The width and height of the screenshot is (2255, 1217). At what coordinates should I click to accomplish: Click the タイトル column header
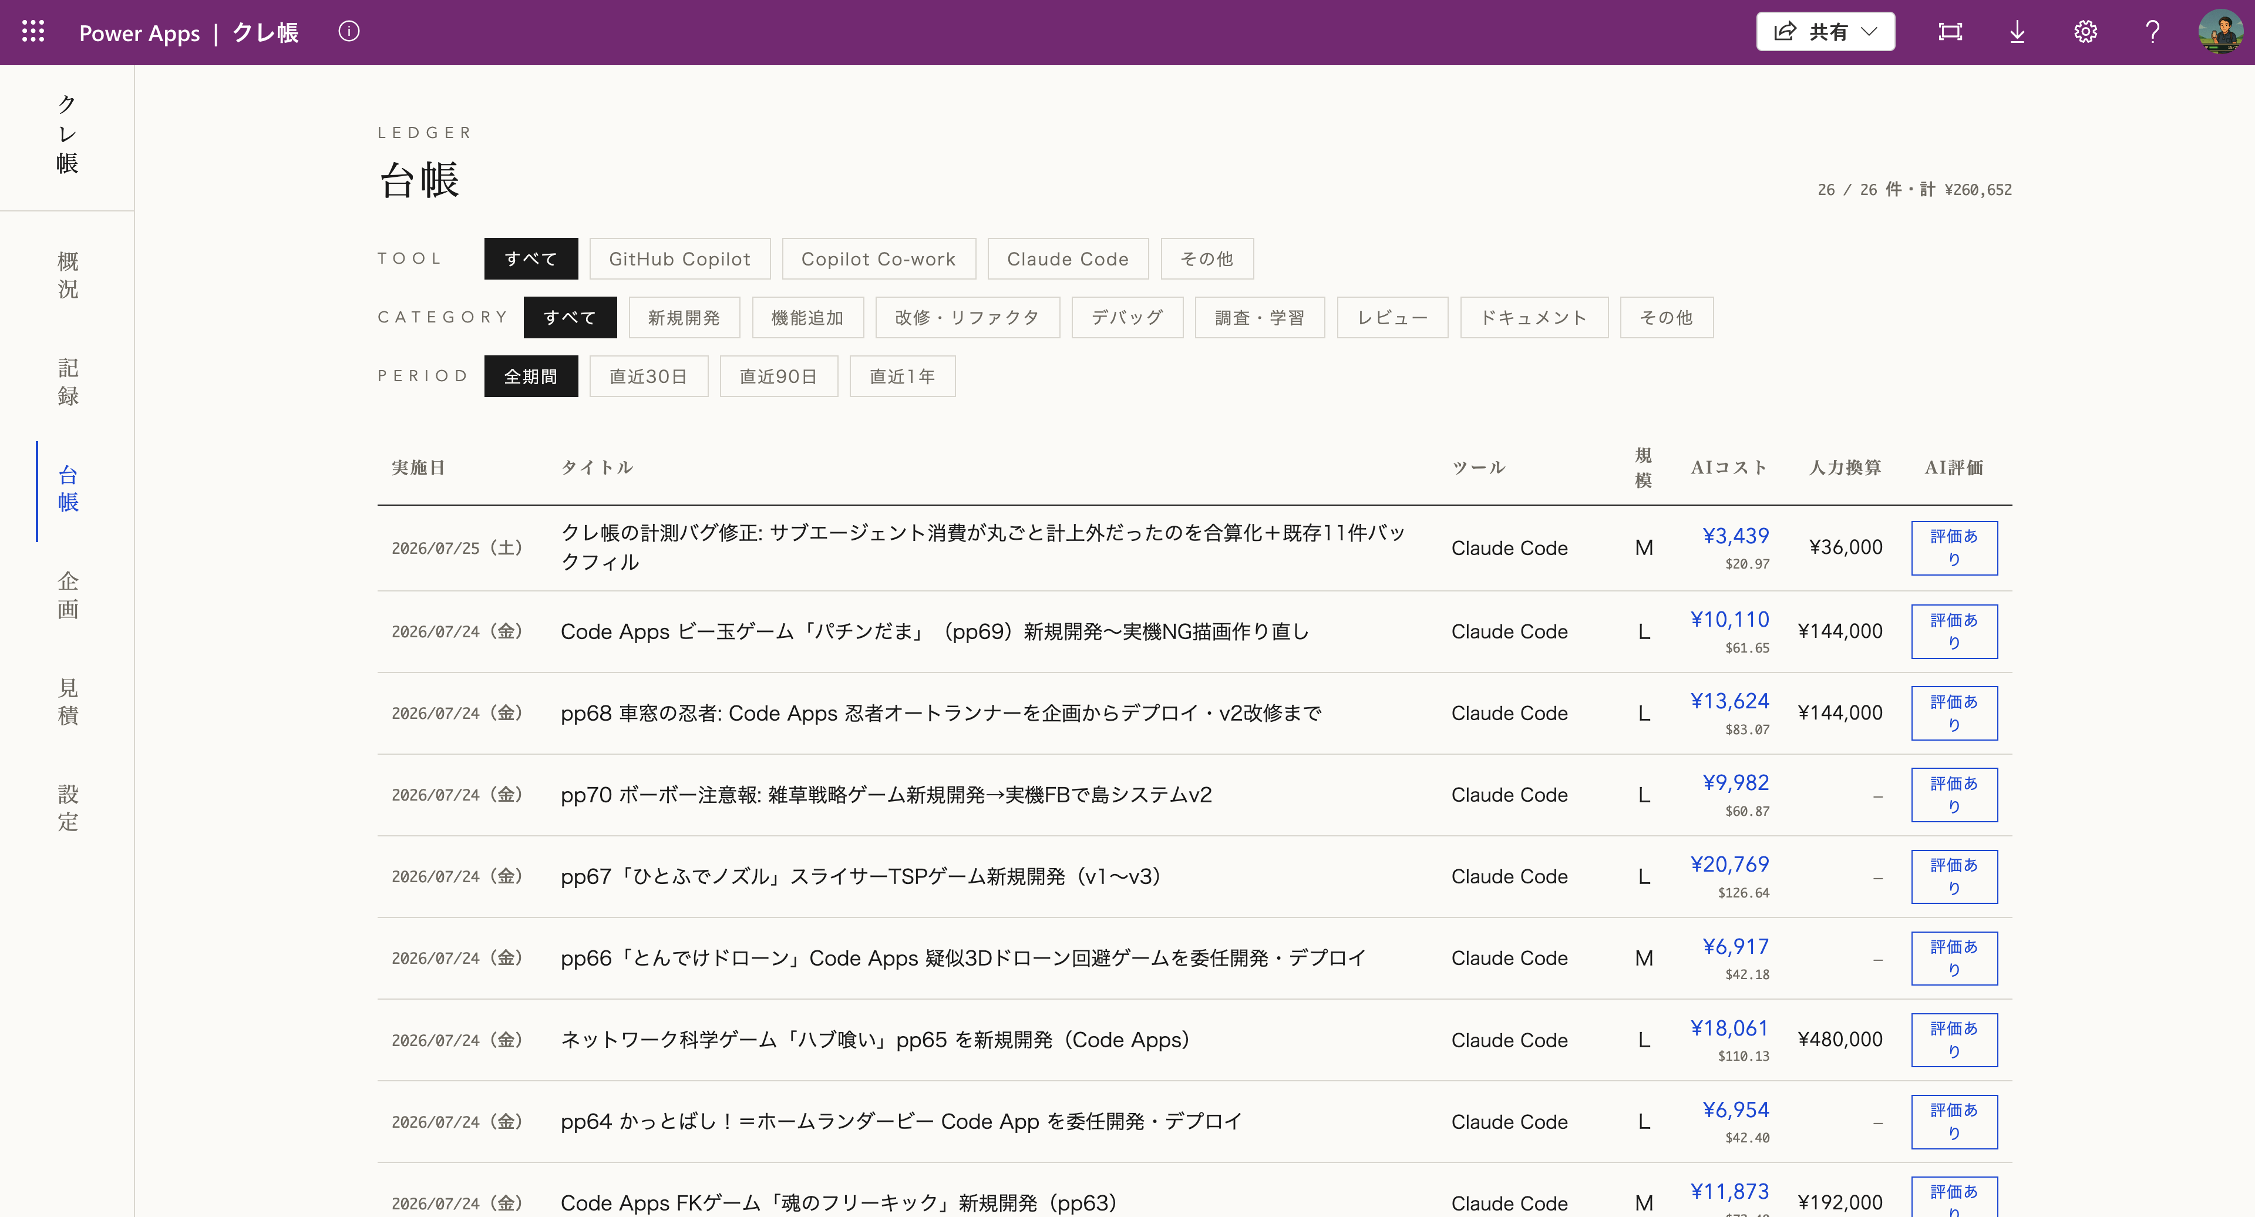click(597, 468)
